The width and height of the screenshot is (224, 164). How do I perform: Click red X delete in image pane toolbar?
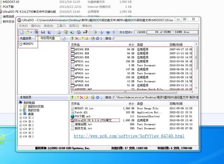pyautogui.click(x=77, y=38)
